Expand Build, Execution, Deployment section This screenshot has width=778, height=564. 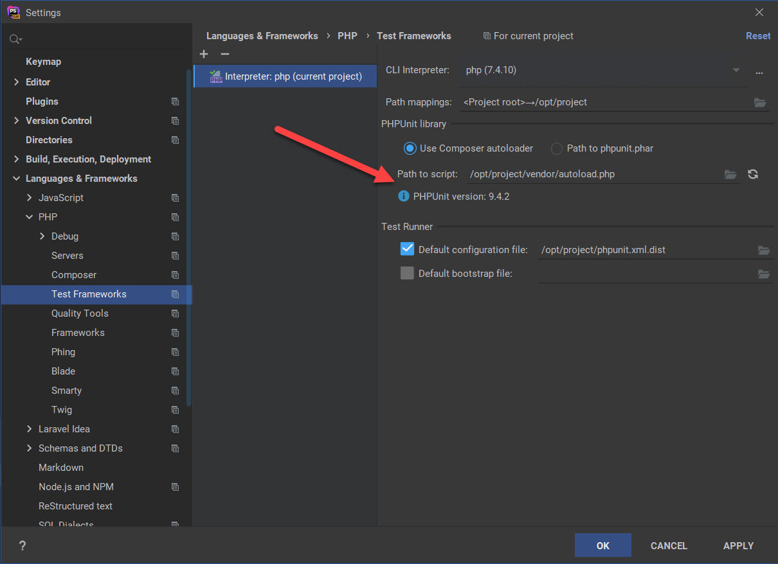pyautogui.click(x=16, y=159)
